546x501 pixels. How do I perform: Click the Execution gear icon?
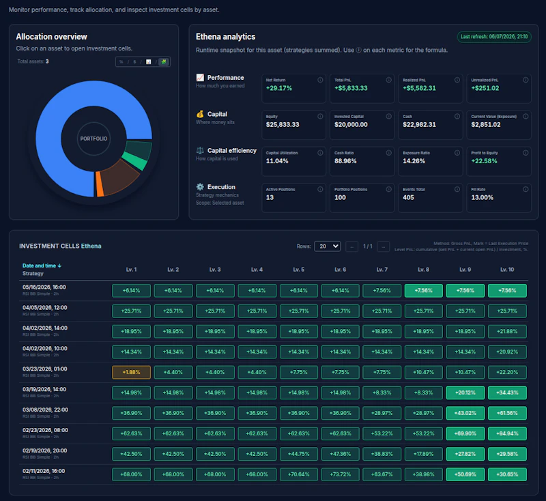tap(200, 186)
